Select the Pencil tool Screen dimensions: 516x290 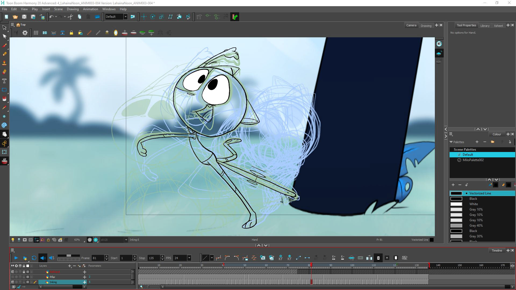[x=4, y=54]
